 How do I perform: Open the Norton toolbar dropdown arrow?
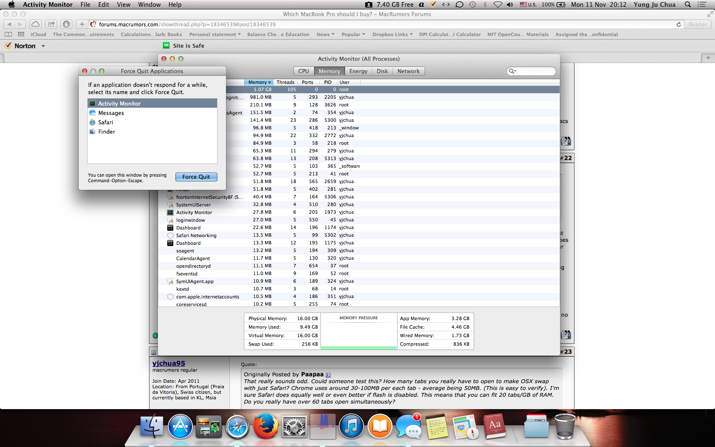tap(43, 46)
